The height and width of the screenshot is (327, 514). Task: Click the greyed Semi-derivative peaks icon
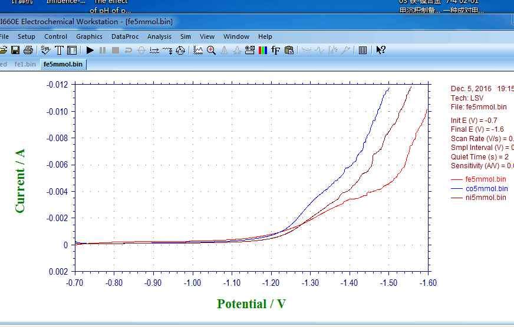pos(332,51)
